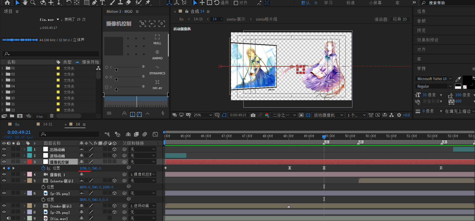Open the 25% magnification dropdown
The width and height of the screenshot is (475, 221).
pyautogui.click(x=203, y=115)
